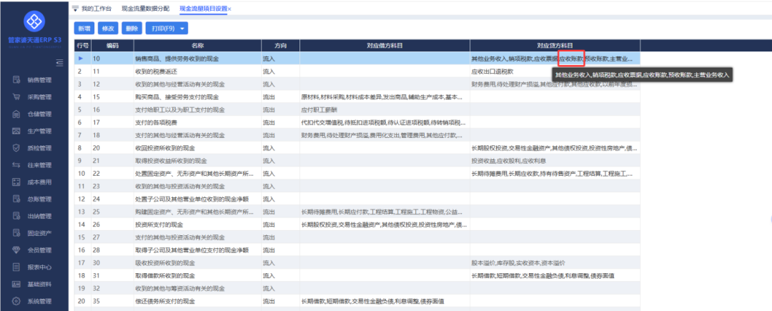
Task: Select the 支付的各项税费 row
Action: 357,122
